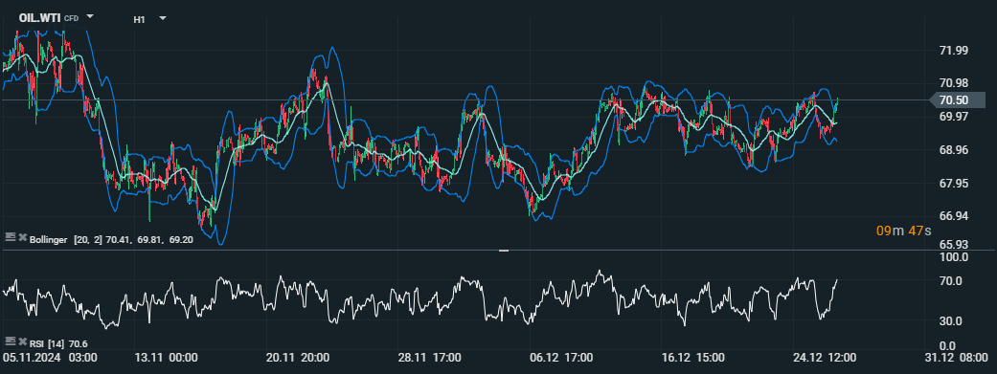Grab the panel divider handle above RSI
The width and height of the screenshot is (997, 374).
click(x=504, y=251)
